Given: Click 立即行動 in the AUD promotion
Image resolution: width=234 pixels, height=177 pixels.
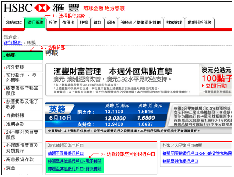Looking at the screenshot, I should click(214, 86).
